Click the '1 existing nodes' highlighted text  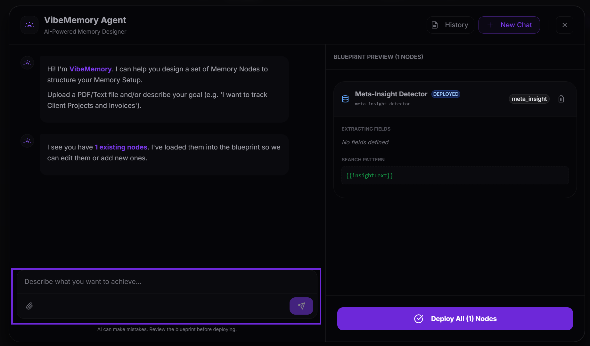click(121, 147)
